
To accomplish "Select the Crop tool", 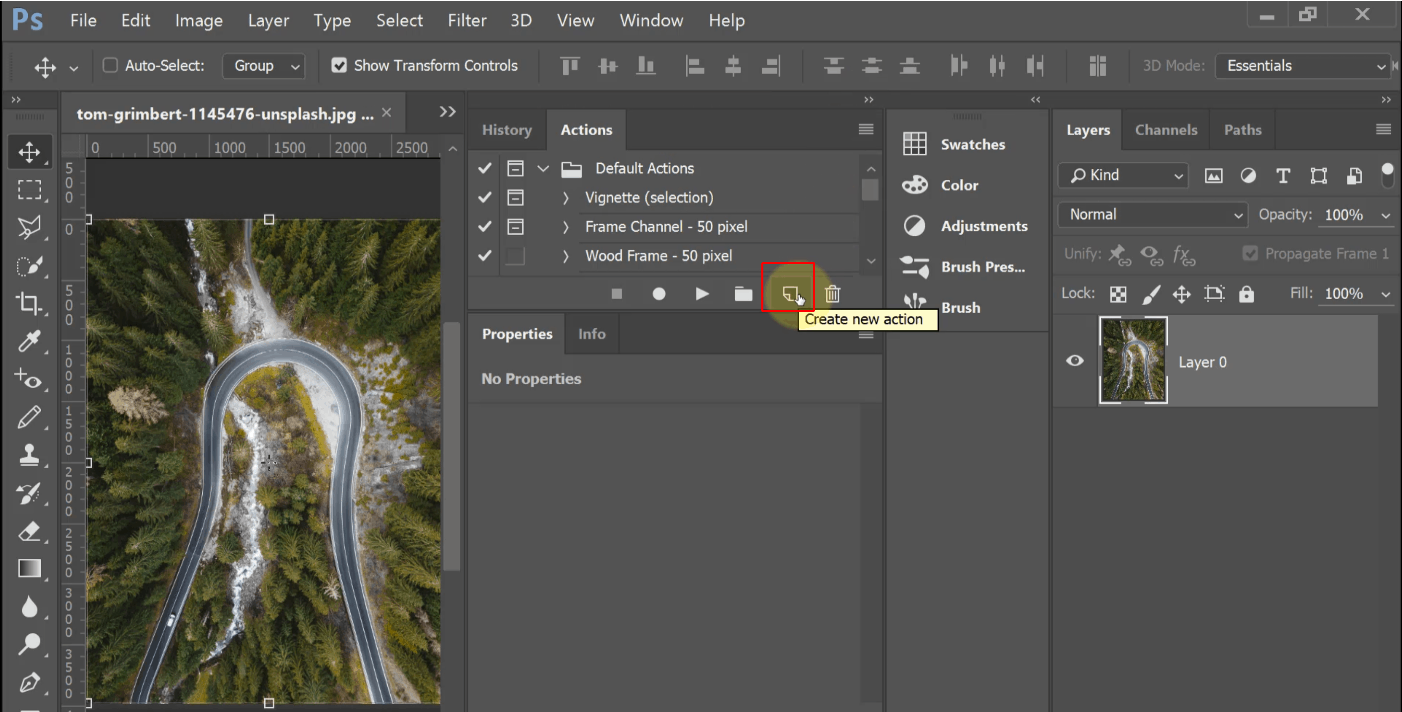I will click(29, 304).
